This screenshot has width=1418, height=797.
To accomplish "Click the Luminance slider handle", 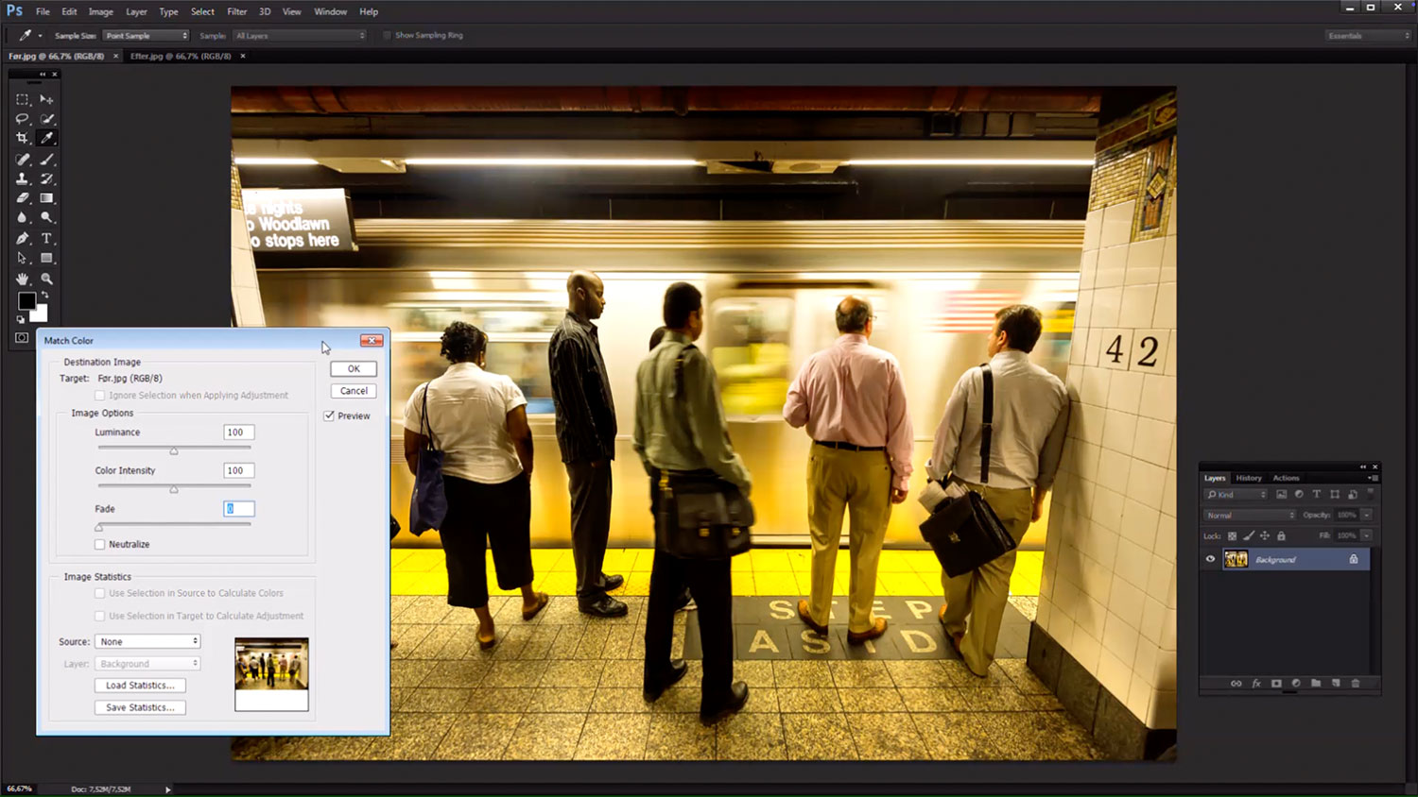I will pyautogui.click(x=174, y=450).
